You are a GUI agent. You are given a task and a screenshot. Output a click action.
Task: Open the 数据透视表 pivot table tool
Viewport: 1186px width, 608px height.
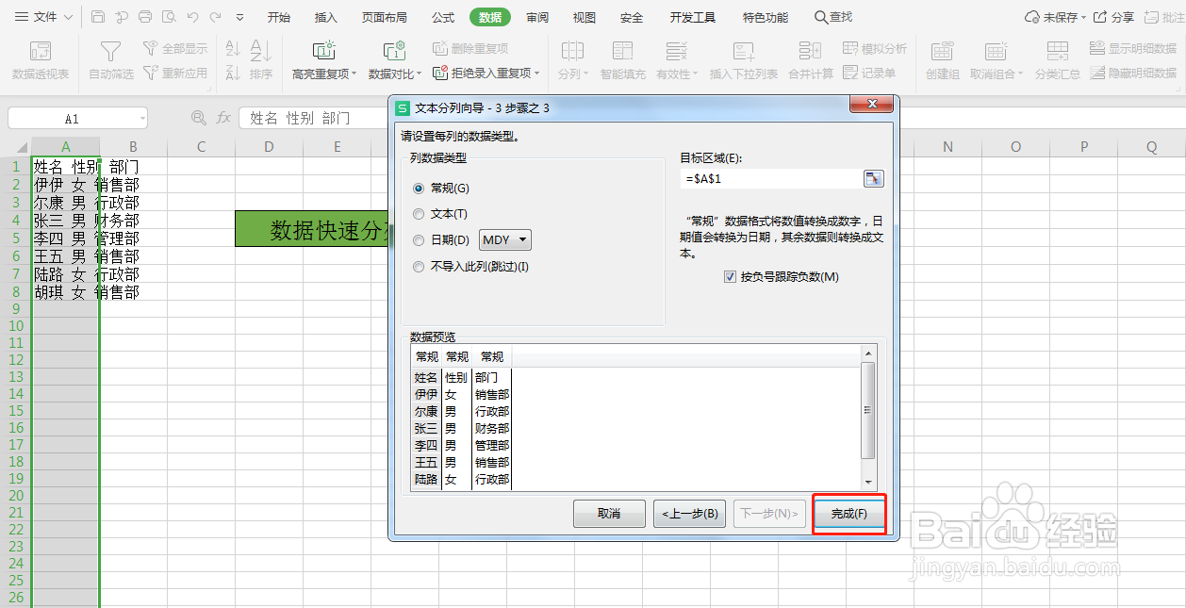41,60
